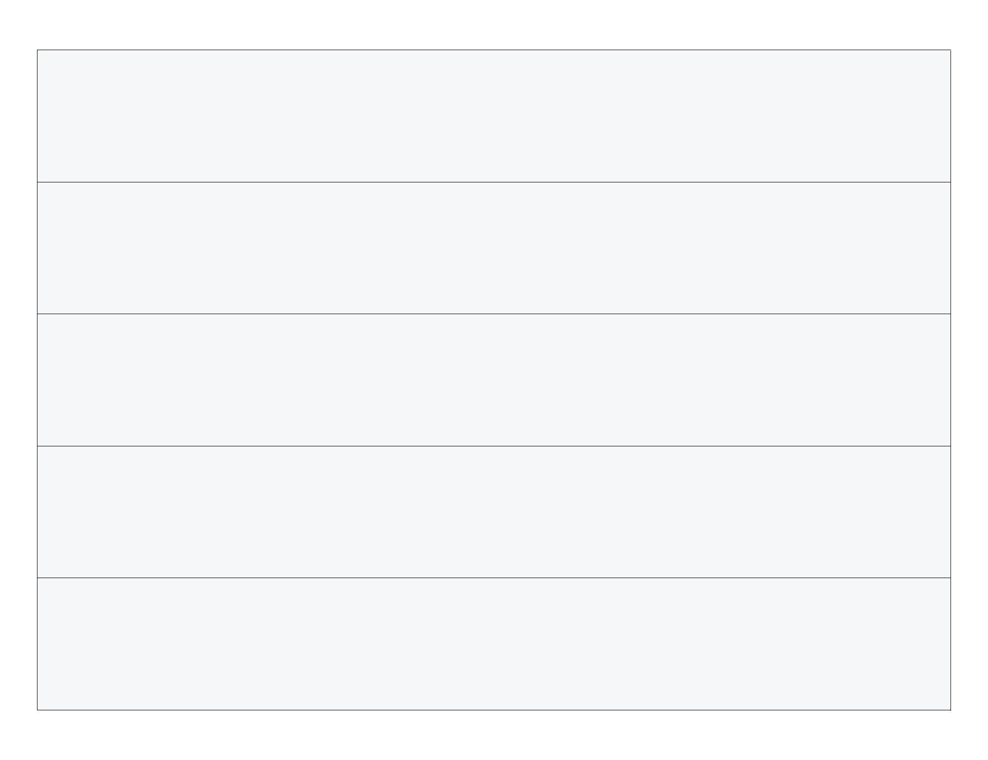Click the left border of the table
988x760 pixels.
[37, 380]
